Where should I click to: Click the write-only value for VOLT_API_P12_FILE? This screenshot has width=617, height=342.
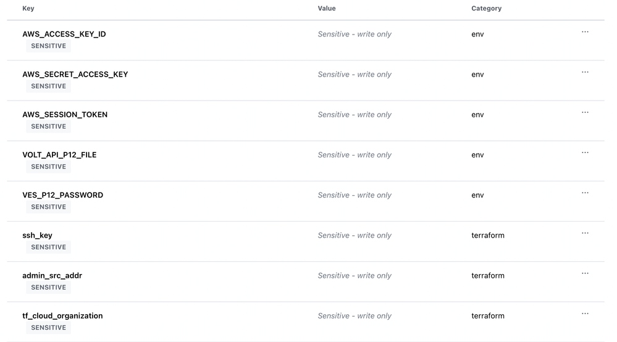[355, 155]
